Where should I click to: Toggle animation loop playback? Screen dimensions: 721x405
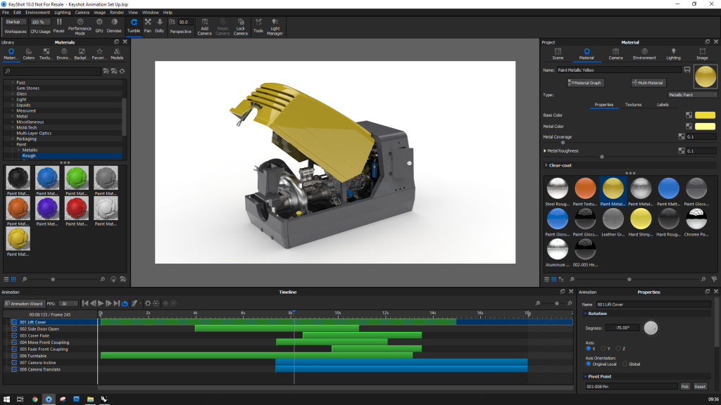tap(125, 303)
